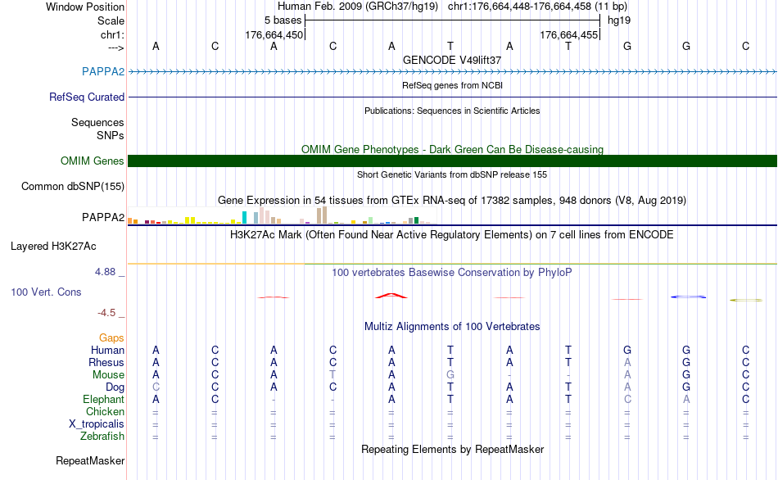The height and width of the screenshot is (480, 778).
Task: Click the blue PhyloP conservation bar
Action: 688,297
